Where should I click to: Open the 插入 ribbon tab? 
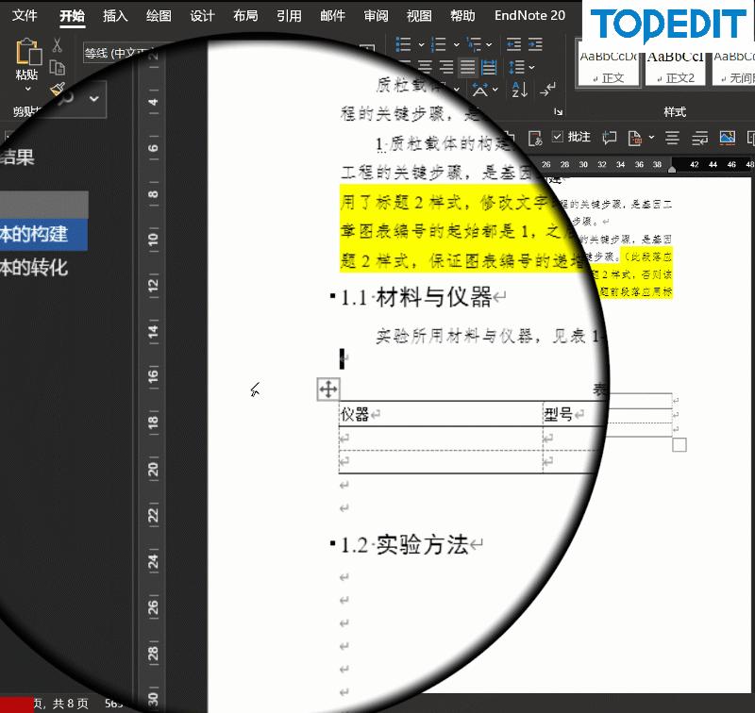coord(115,14)
